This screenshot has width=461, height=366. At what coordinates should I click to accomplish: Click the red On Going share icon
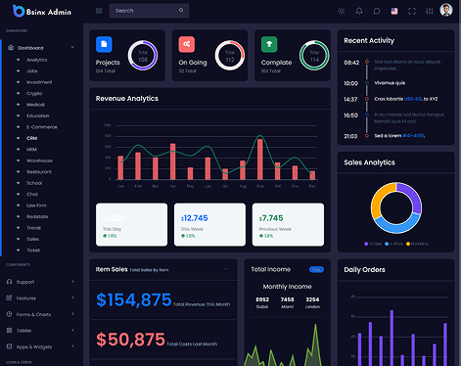coord(187,44)
